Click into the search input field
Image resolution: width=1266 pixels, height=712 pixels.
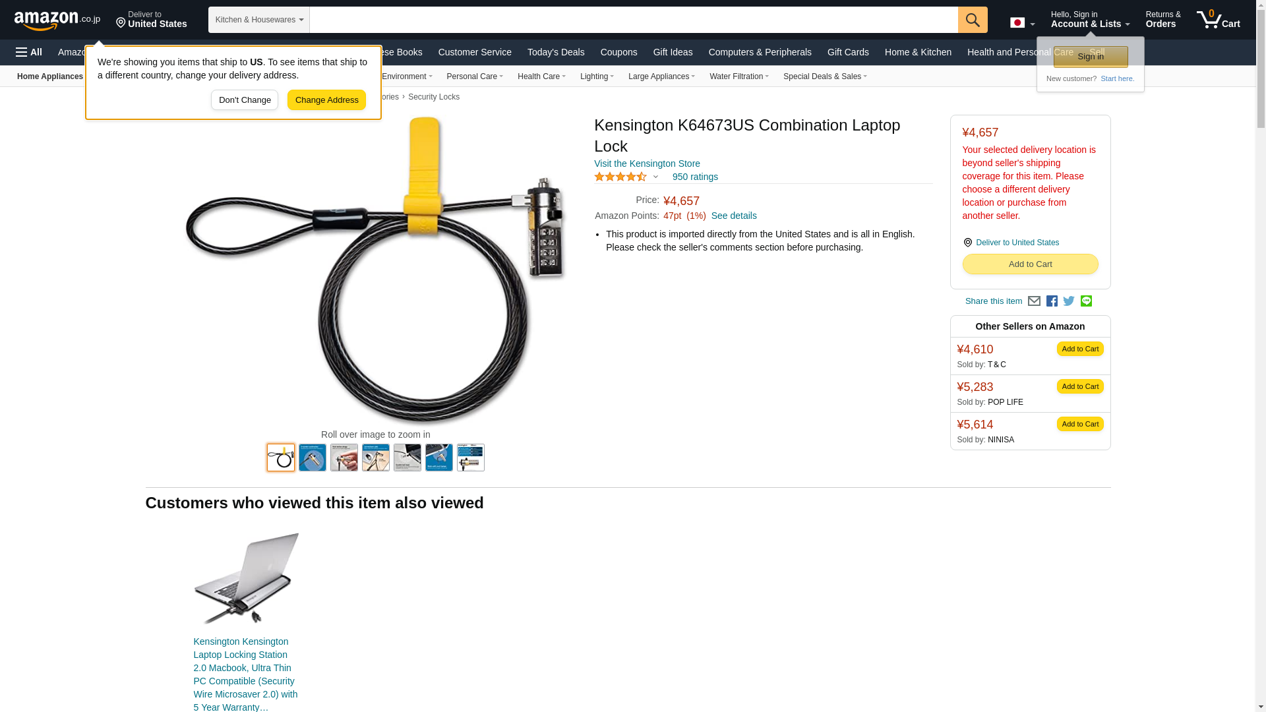pos(634,20)
